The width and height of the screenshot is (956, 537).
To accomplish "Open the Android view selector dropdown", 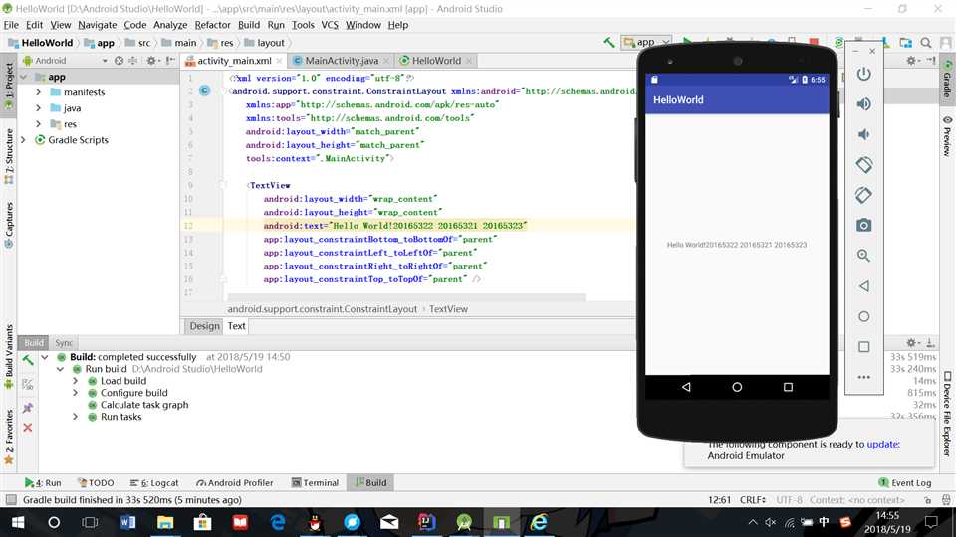I will click(65, 61).
